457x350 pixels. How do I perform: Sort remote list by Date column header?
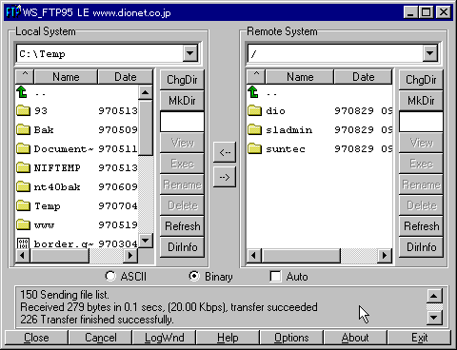tap(364, 77)
